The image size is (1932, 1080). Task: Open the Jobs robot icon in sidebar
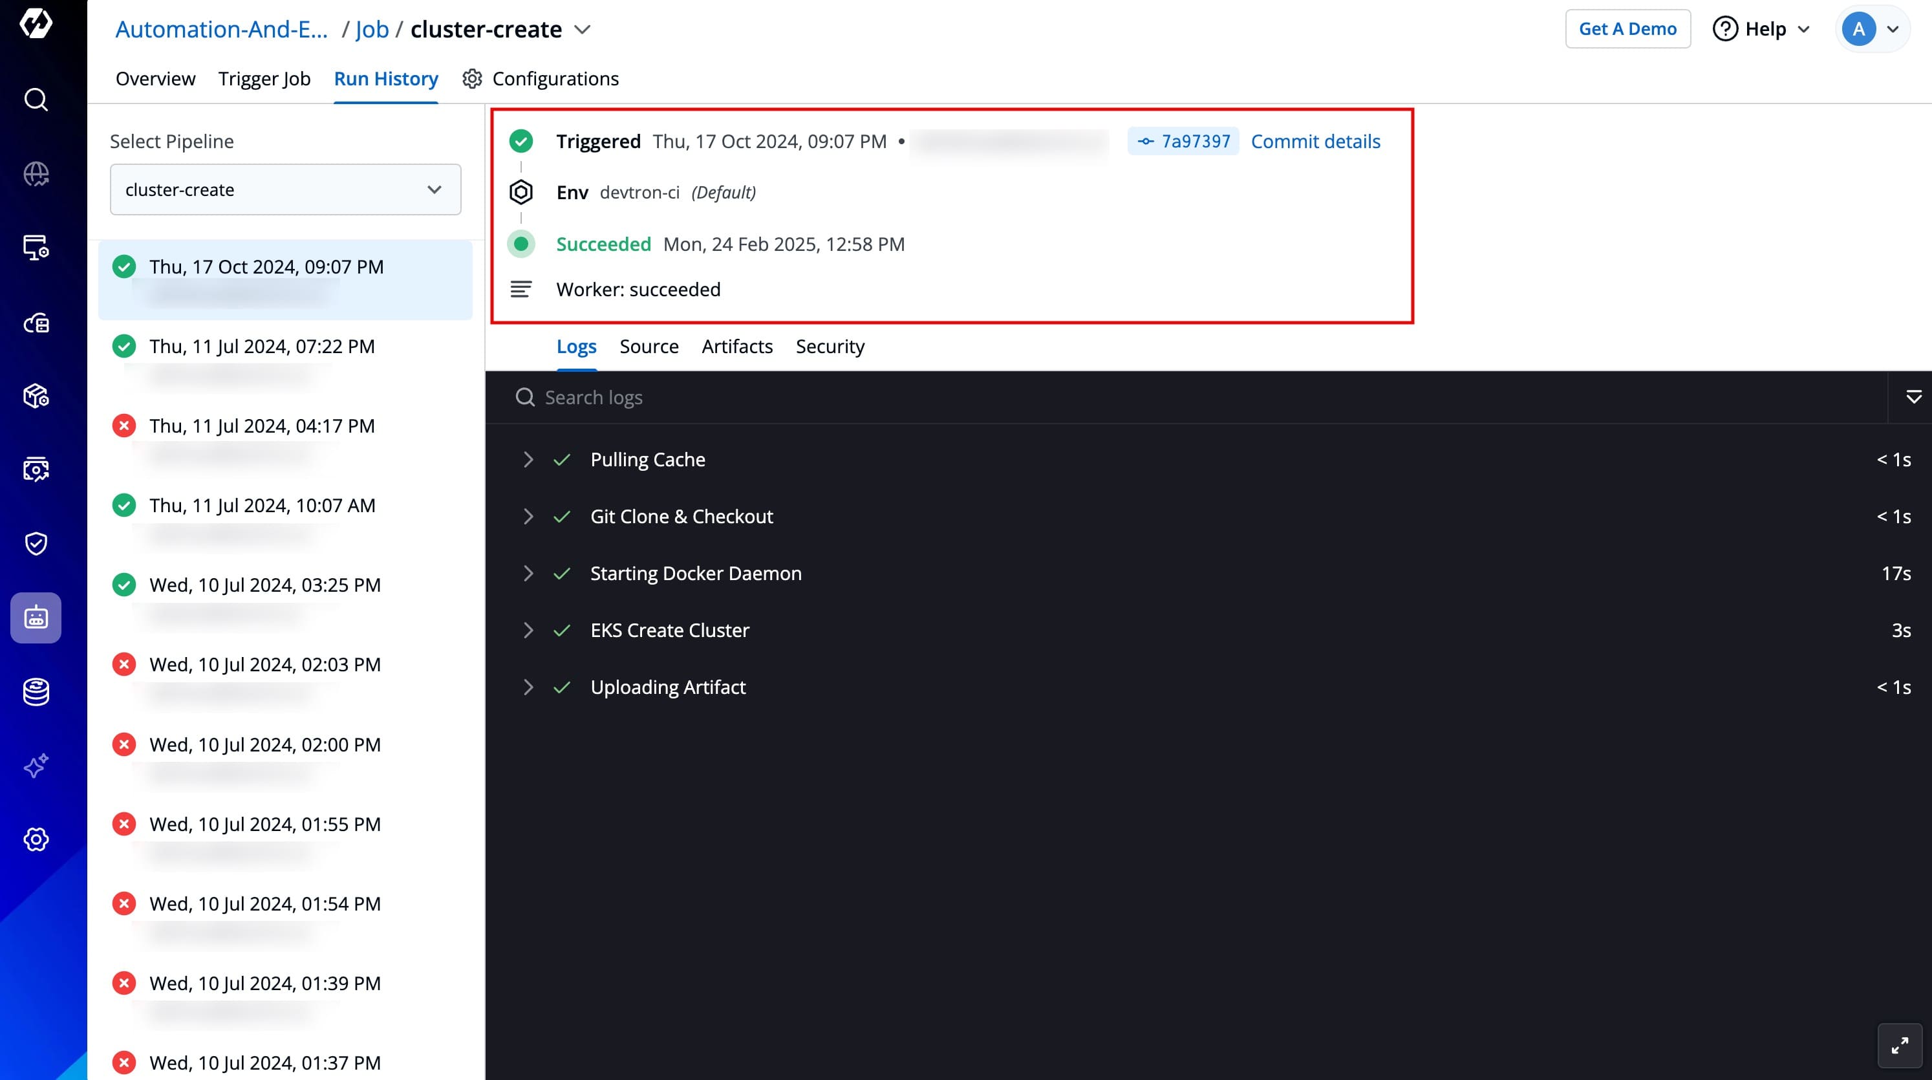tap(36, 617)
